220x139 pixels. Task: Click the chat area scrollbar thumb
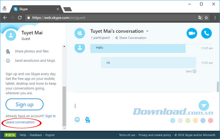point(218,87)
